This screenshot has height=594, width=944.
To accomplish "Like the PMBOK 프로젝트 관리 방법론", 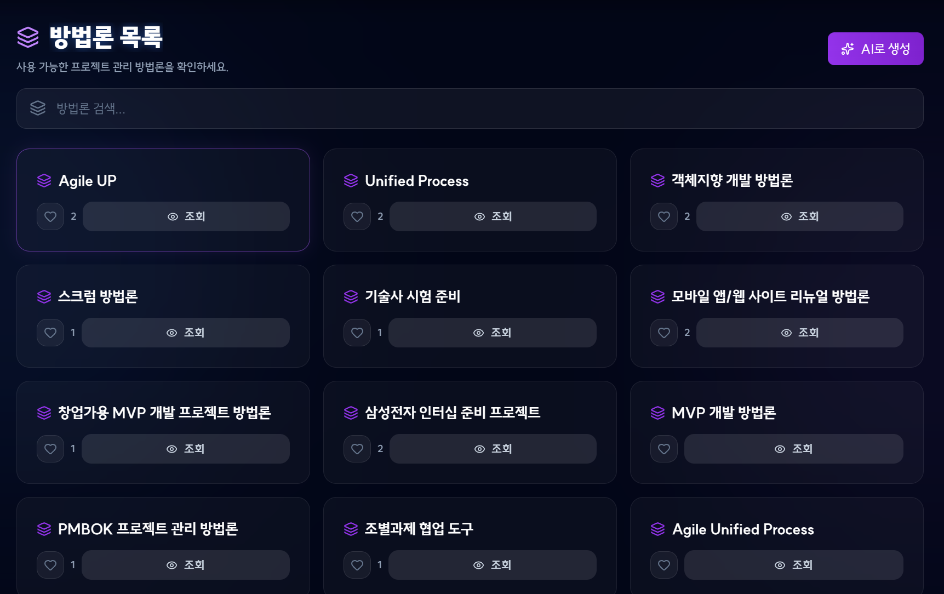I will click(x=50, y=565).
